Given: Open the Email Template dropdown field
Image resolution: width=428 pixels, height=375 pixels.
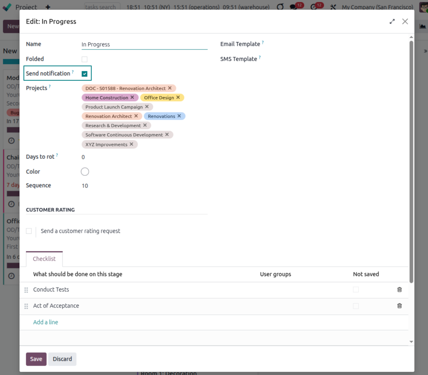Looking at the screenshot, I should [x=333, y=44].
